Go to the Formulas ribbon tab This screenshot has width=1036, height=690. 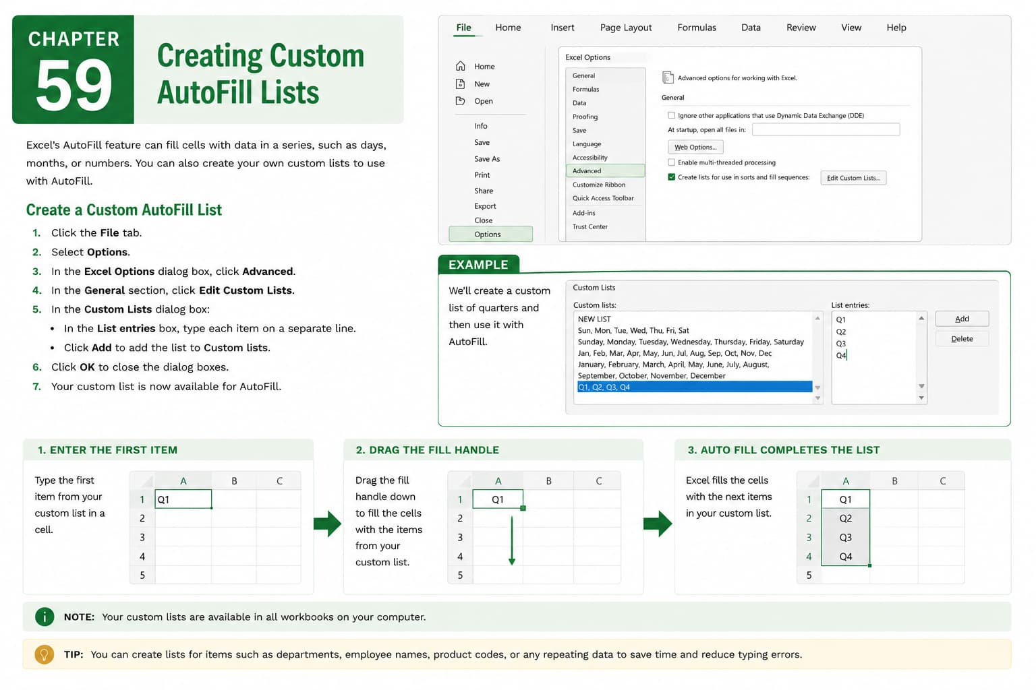tap(697, 28)
